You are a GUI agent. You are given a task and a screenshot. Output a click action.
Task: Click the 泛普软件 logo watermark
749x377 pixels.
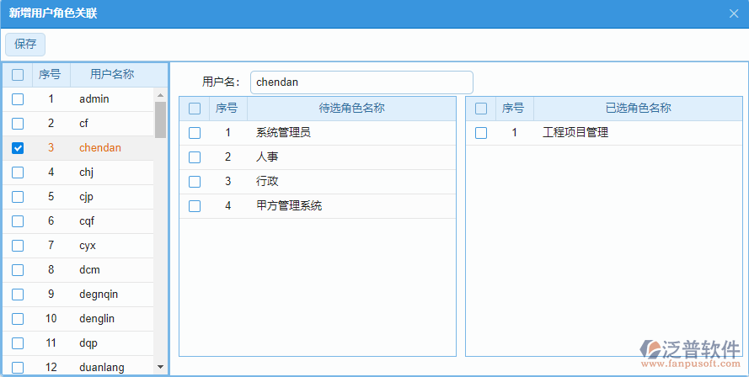pos(690,354)
